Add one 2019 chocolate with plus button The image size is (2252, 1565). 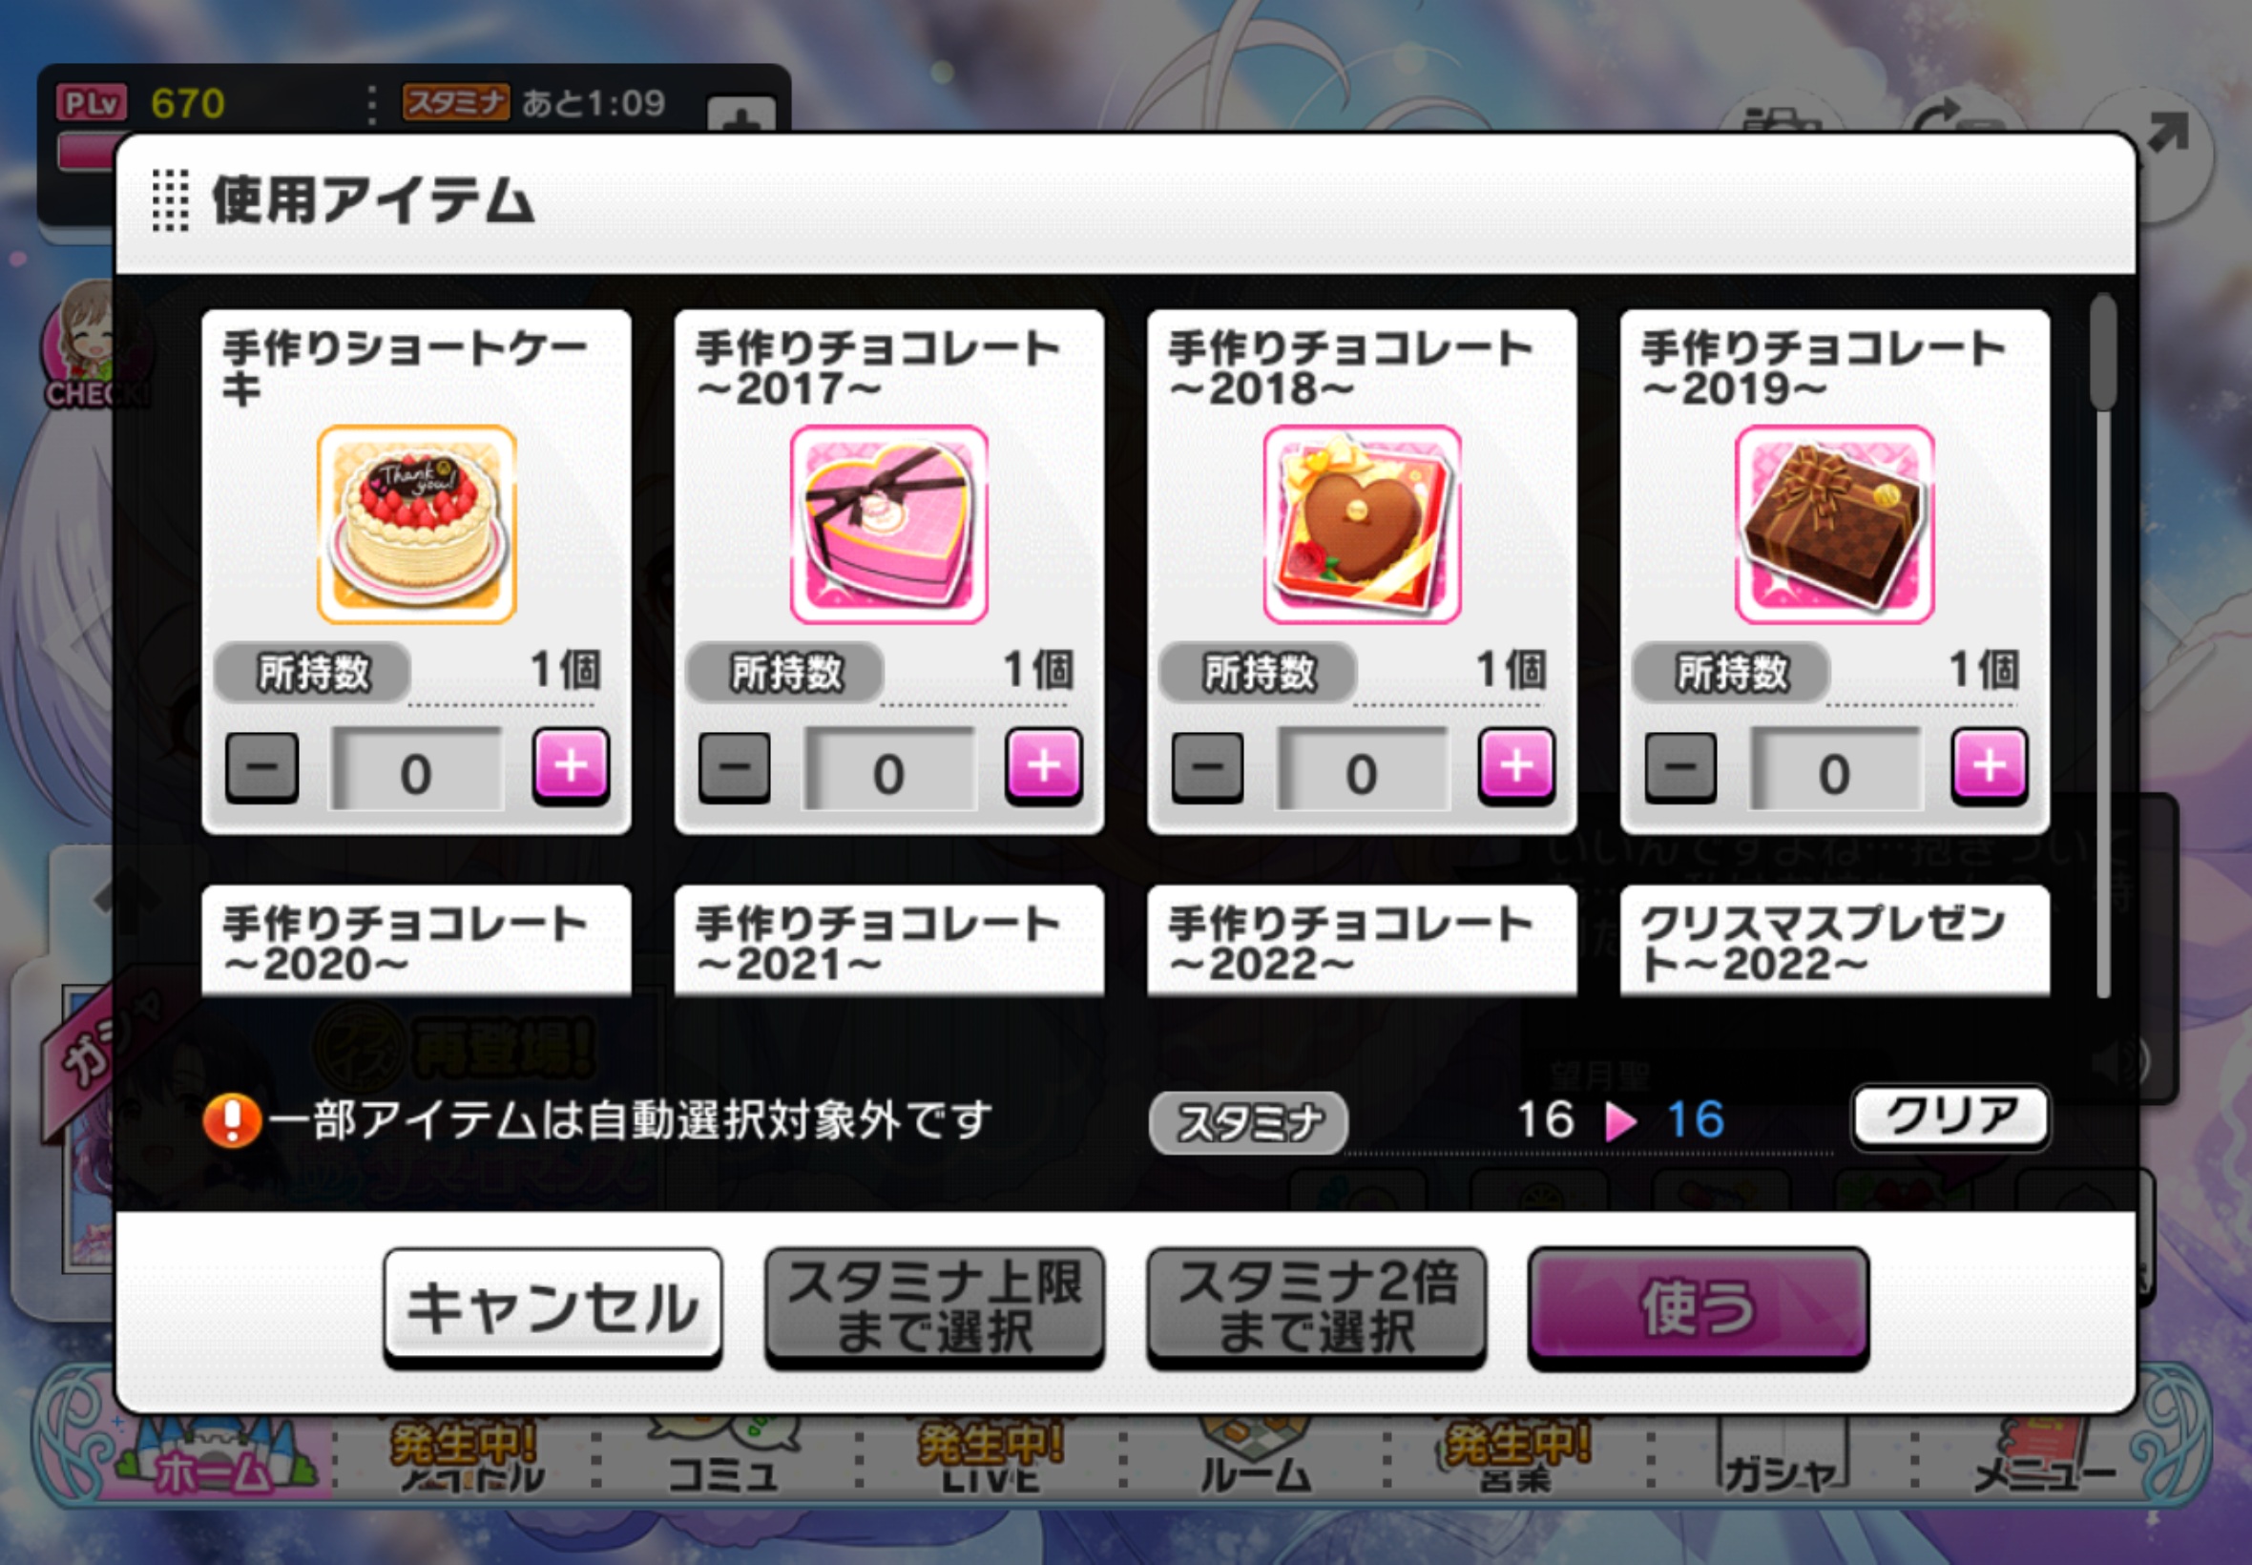1989,767
